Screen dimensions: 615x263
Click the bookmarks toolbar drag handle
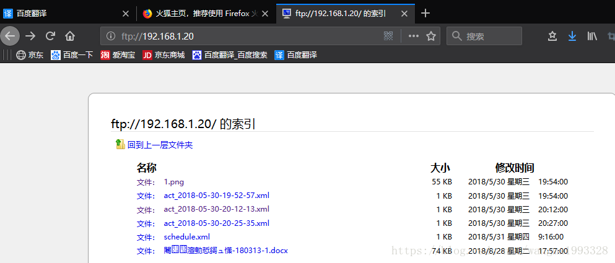pos(7,55)
